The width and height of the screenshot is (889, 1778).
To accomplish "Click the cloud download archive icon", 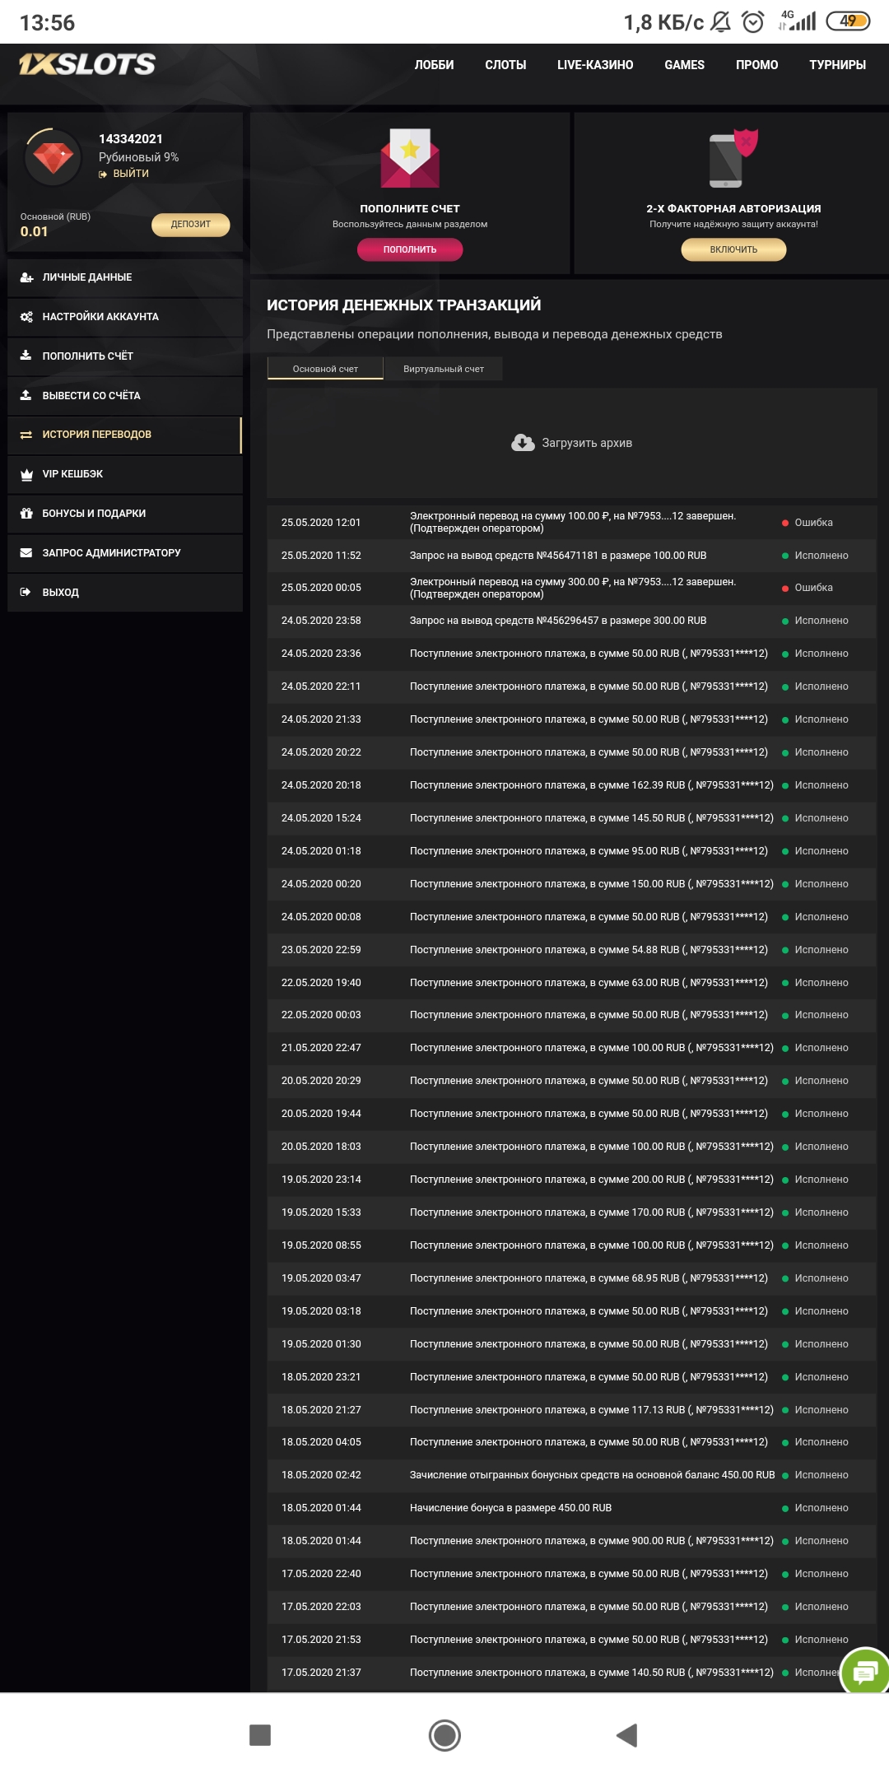I will coord(523,443).
